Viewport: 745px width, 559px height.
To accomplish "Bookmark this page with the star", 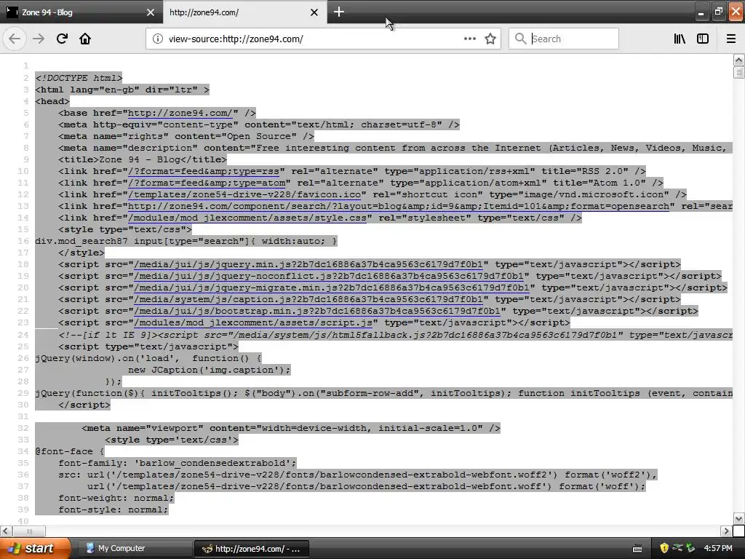I will pyautogui.click(x=490, y=39).
